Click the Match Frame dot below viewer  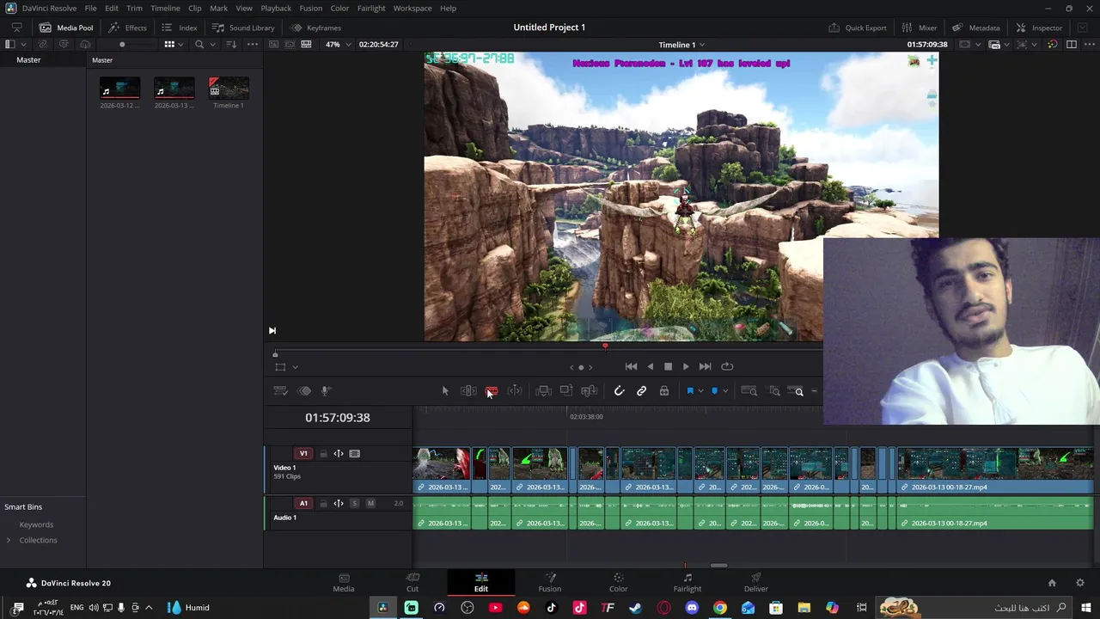(x=581, y=367)
